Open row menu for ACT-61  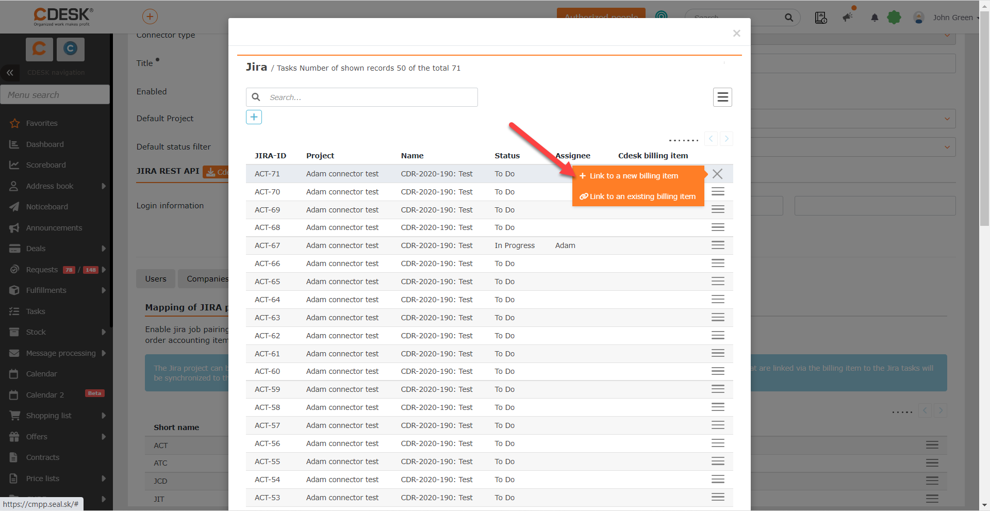click(x=718, y=354)
